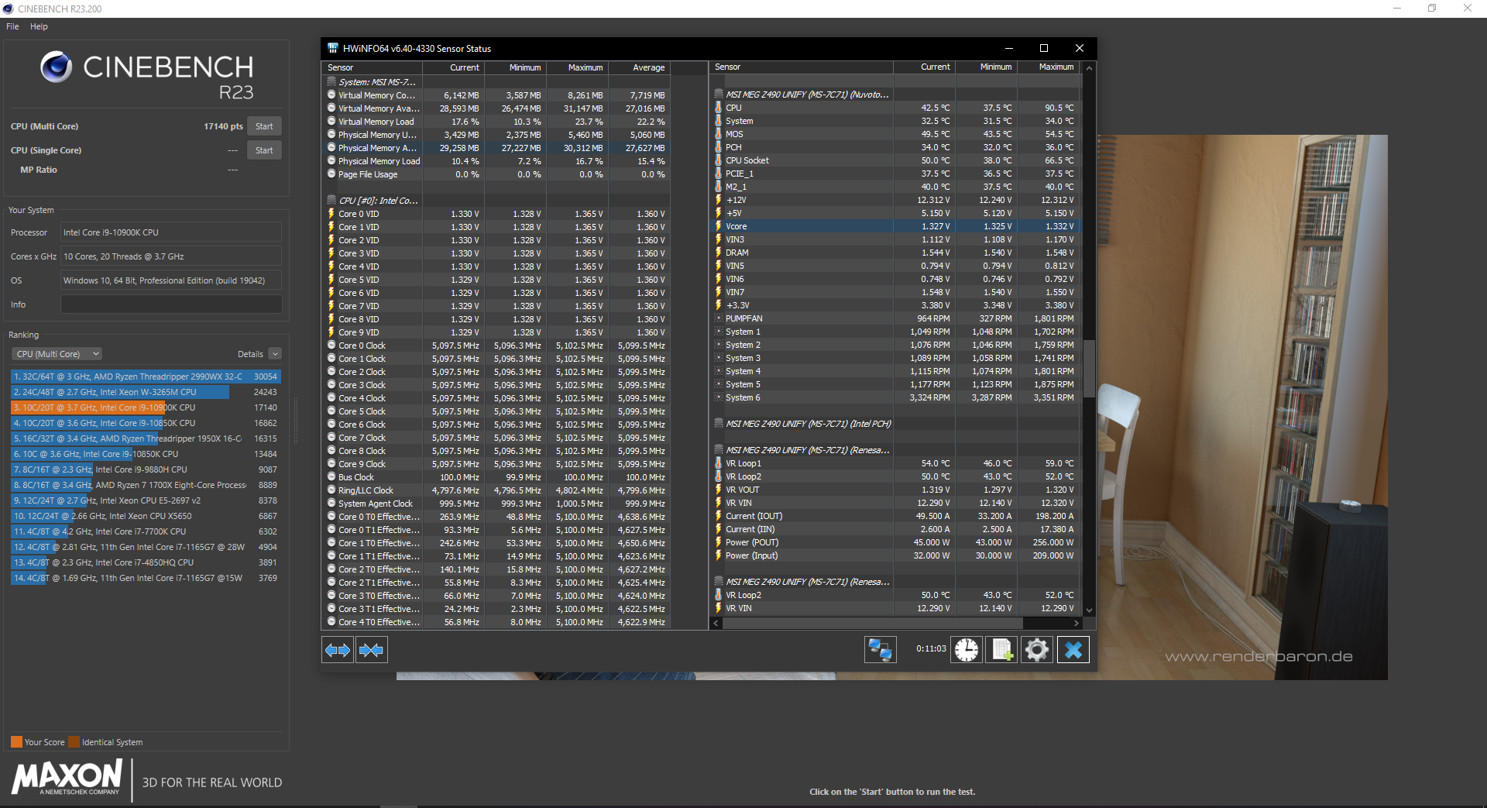This screenshot has height=808, width=1487.
Task: Click the HWiNFO64 title bar app icon
Action: pos(333,48)
